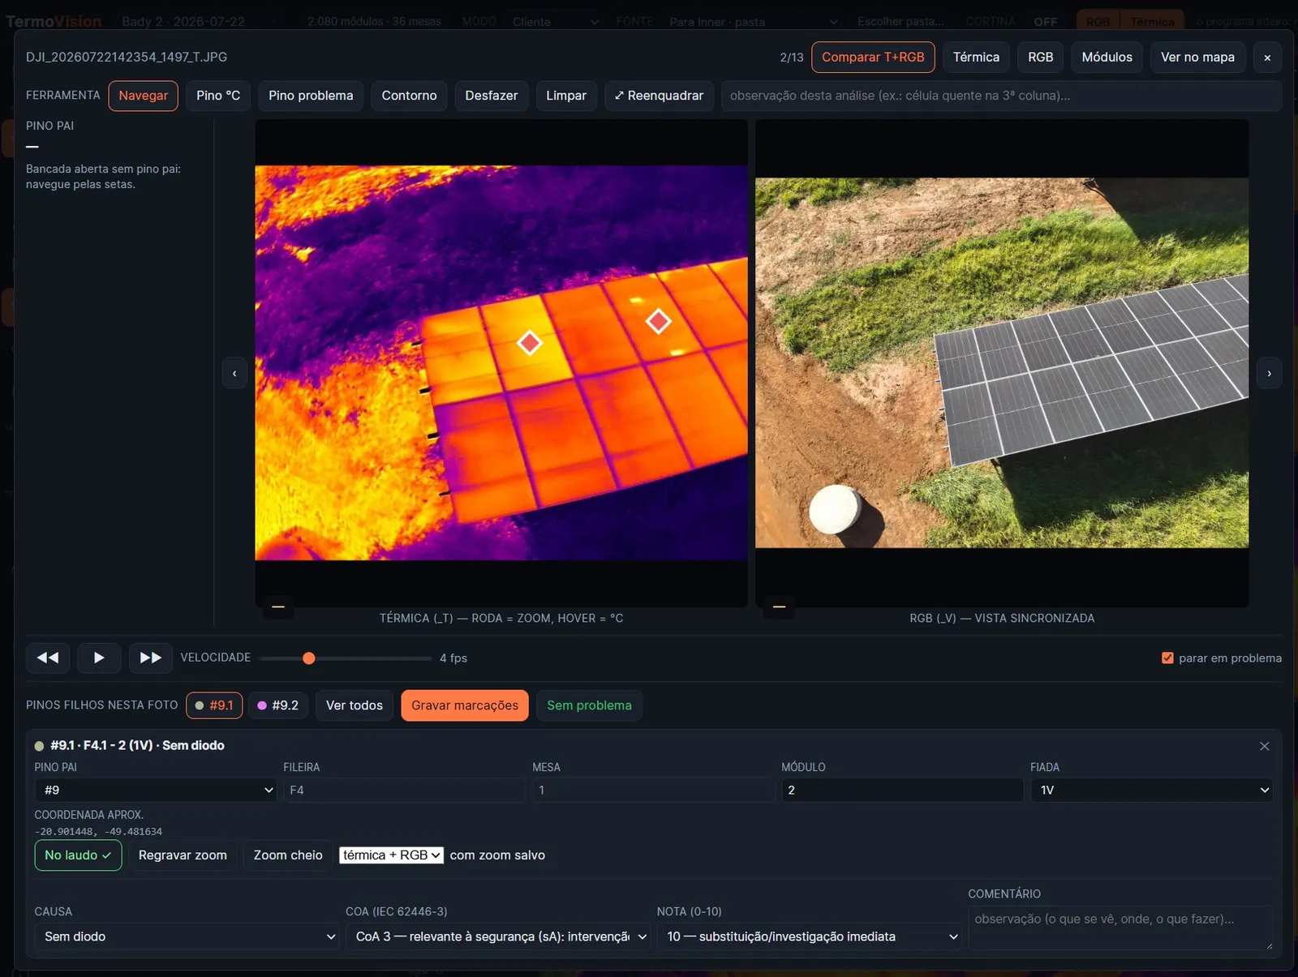Click the Reenquadrar button
This screenshot has height=977, width=1298.
[x=659, y=96]
